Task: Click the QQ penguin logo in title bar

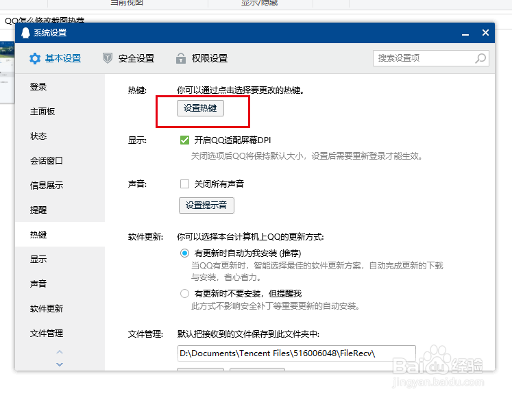Action: point(25,33)
